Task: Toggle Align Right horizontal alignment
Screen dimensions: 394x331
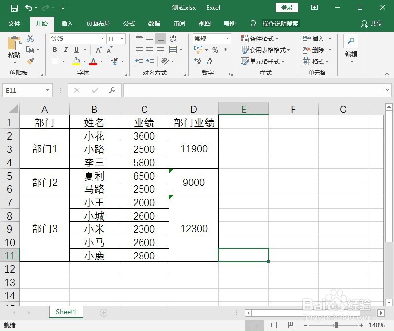Action: pos(161,50)
